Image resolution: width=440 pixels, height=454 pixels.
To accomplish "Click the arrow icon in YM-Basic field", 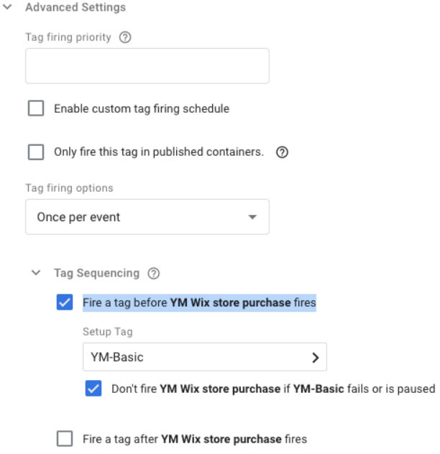I will pyautogui.click(x=316, y=358).
